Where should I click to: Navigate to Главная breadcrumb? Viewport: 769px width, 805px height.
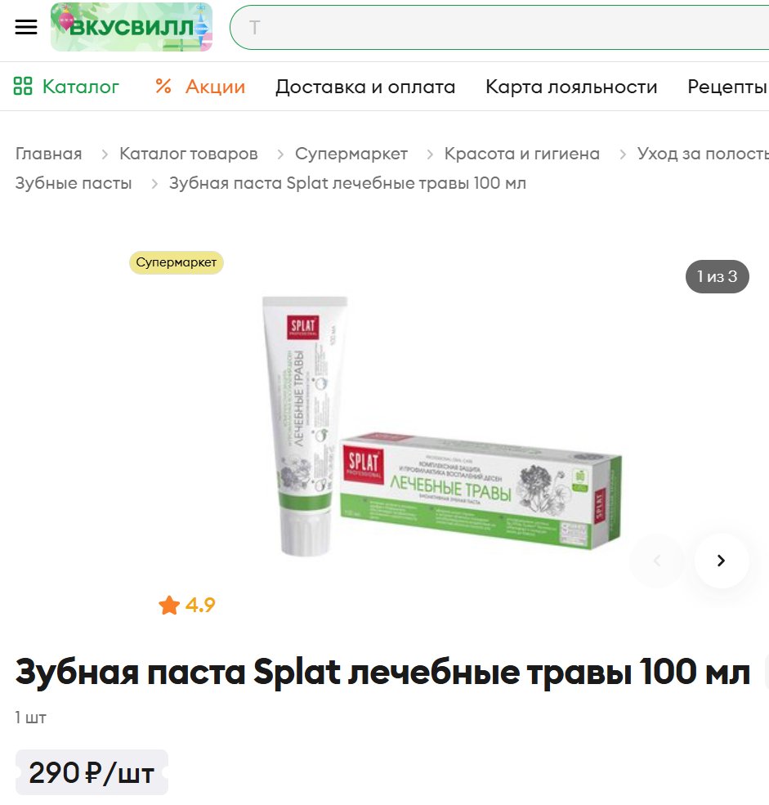click(49, 154)
